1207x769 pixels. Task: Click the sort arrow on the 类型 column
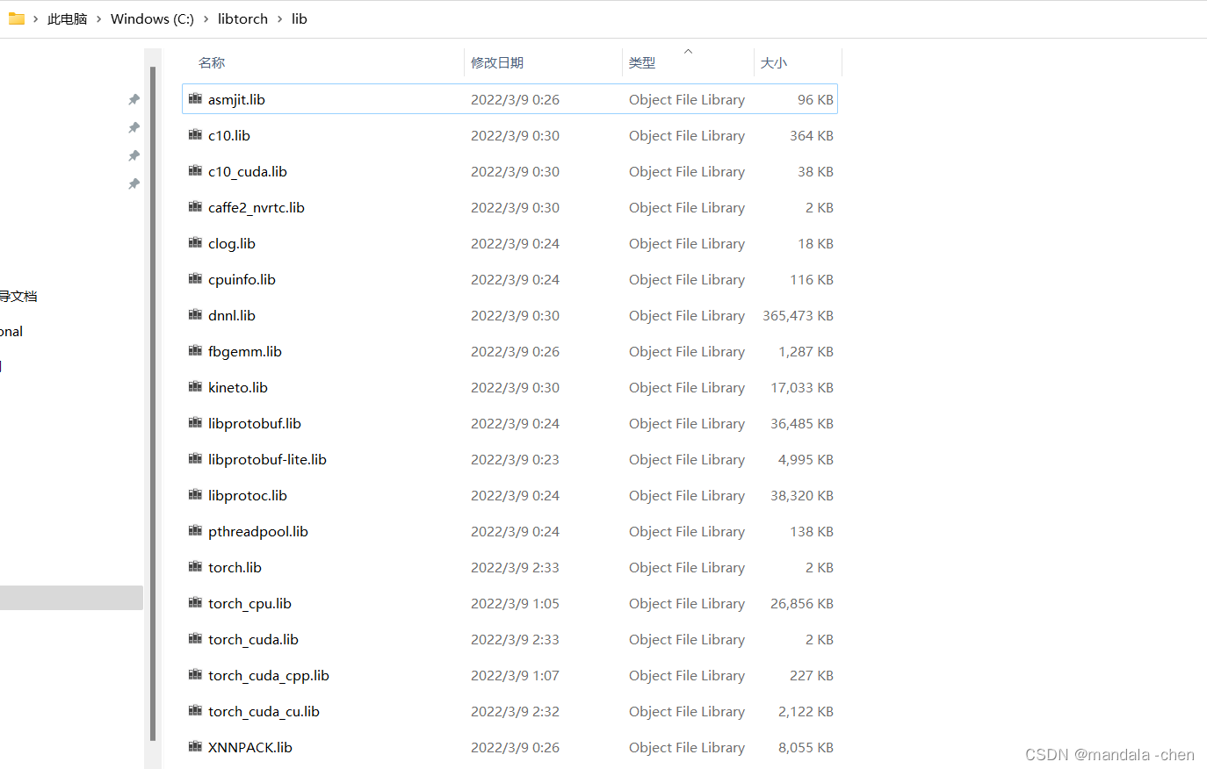pyautogui.click(x=688, y=51)
